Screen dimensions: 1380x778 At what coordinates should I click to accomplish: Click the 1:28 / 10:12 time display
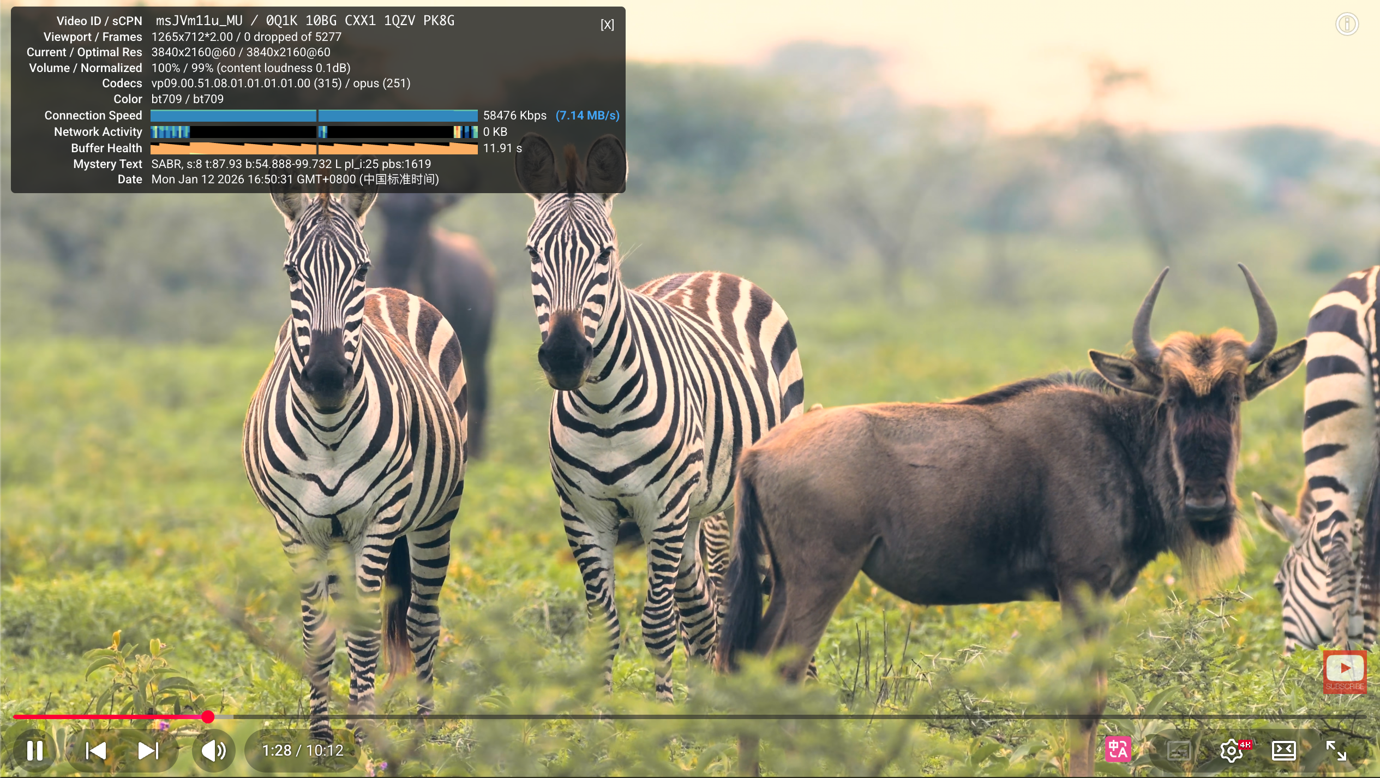point(303,751)
